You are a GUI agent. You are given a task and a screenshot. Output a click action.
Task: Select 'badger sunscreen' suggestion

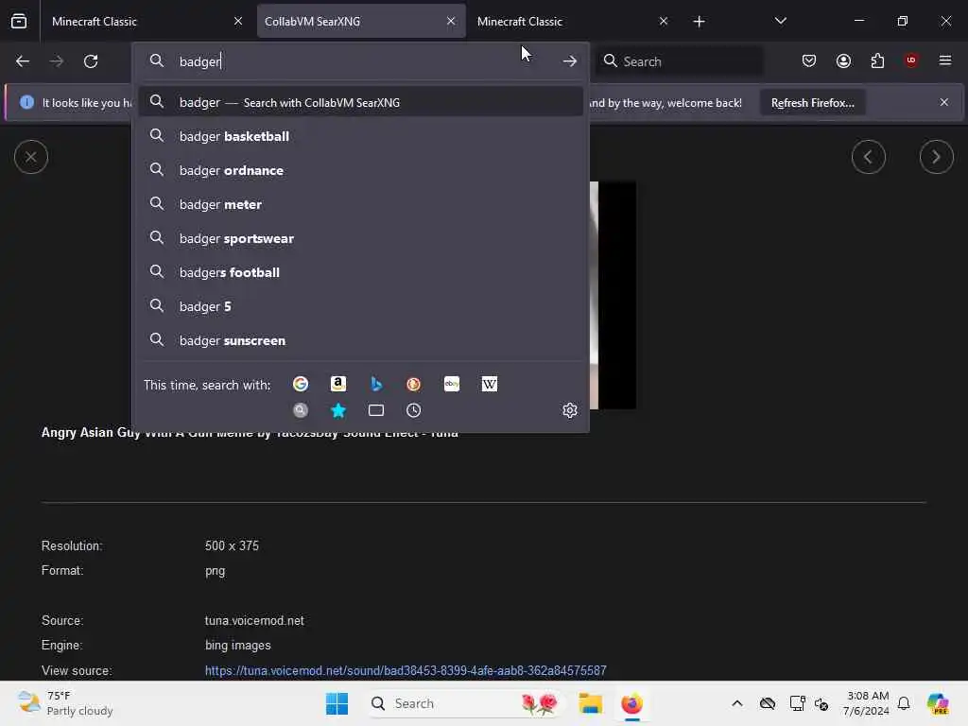click(x=361, y=340)
